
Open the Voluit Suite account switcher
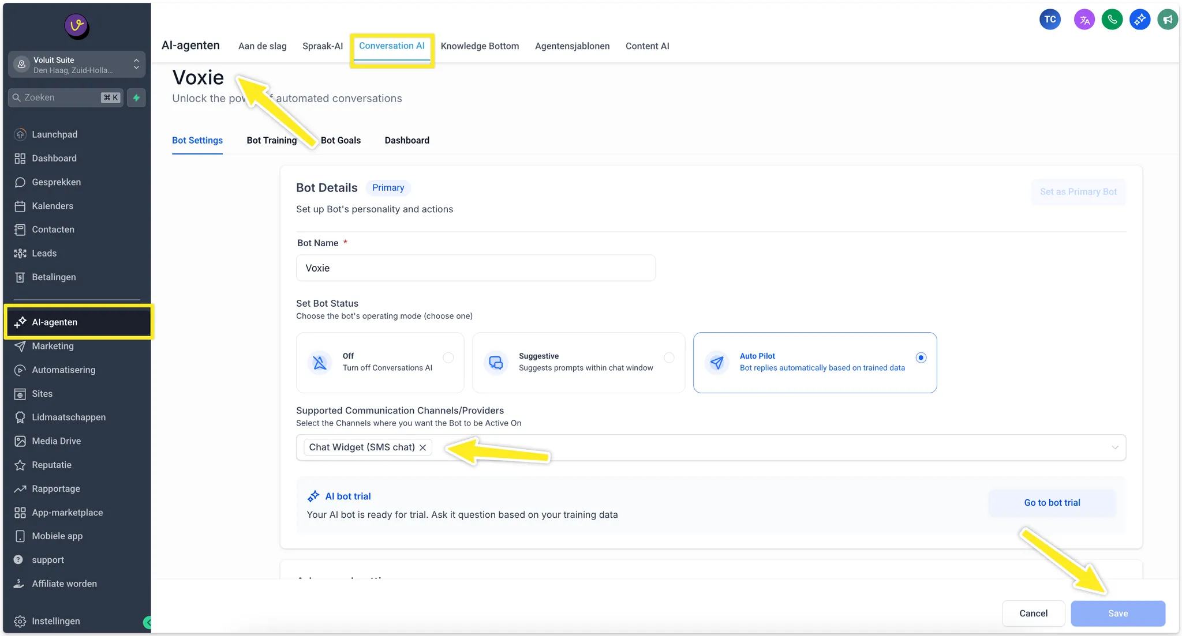77,65
